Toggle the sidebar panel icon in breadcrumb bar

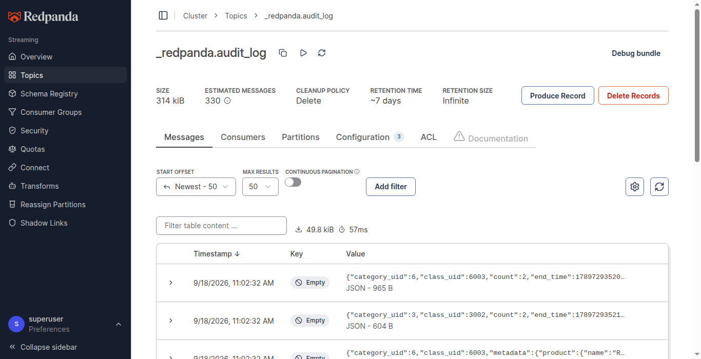(x=163, y=15)
